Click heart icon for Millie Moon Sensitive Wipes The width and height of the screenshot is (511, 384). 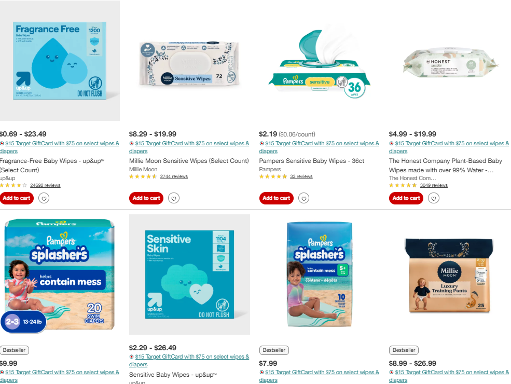[174, 198]
